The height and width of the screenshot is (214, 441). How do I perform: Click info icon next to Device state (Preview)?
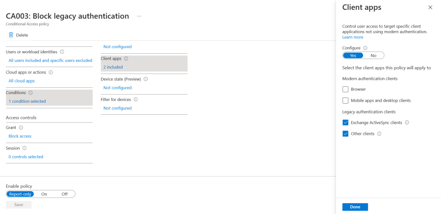pyautogui.click(x=146, y=79)
